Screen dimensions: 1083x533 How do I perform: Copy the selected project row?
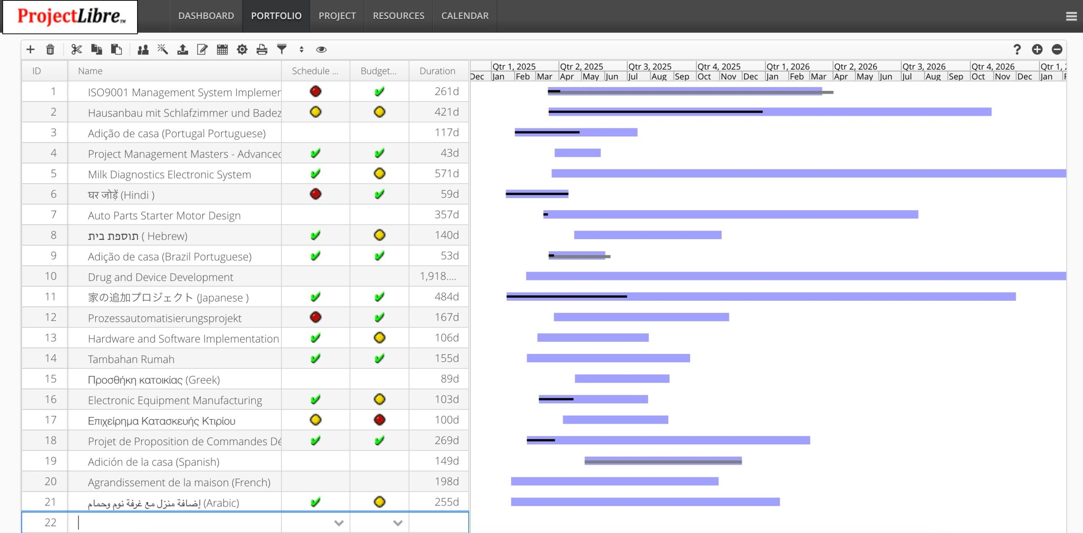click(x=96, y=49)
